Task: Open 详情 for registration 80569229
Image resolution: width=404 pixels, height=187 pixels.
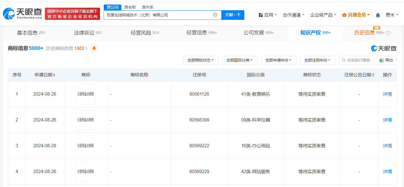Action: 387,172
